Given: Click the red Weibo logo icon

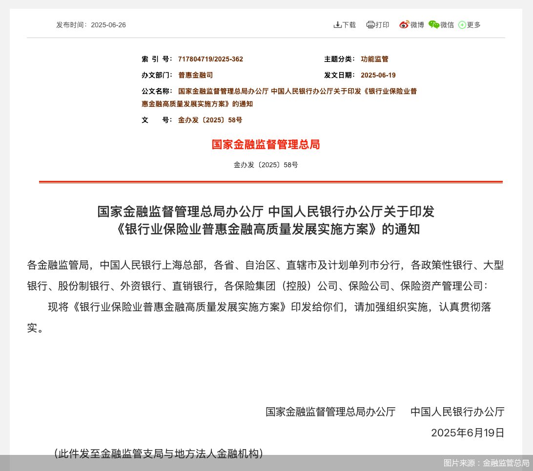Looking at the screenshot, I should 404,24.
